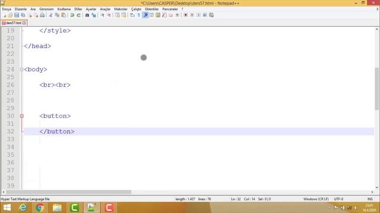The width and height of the screenshot is (380, 213).
Task: Toggle INS insert mode in status bar
Action: point(370,199)
